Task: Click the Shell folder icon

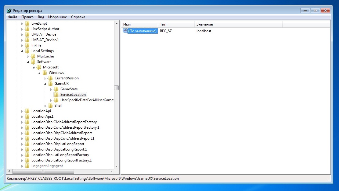Action: pos(51,106)
